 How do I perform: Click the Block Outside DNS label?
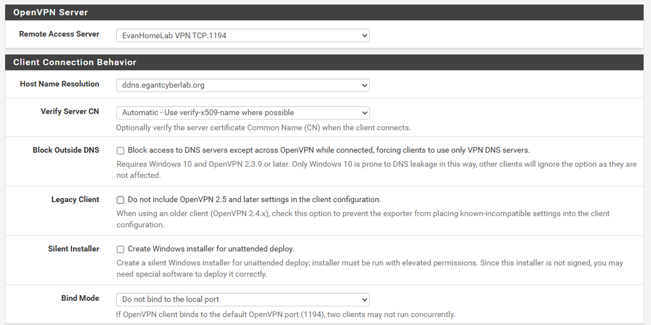tap(66, 150)
